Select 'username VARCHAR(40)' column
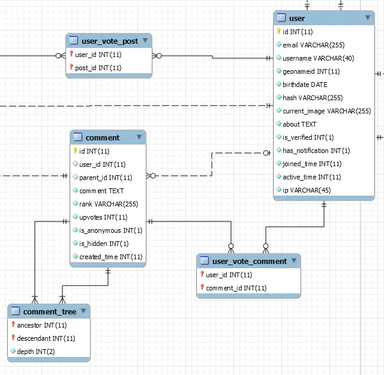Image resolution: width=384 pixels, height=375 pixels. 319,58
